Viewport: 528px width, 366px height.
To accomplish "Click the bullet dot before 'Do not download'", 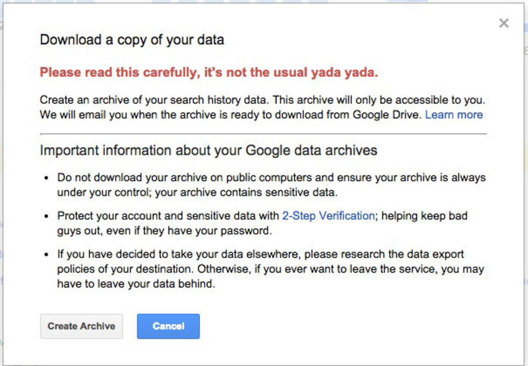I will coord(47,178).
